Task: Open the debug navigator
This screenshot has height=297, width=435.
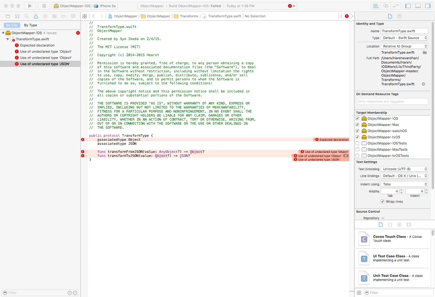Action: (54, 16)
